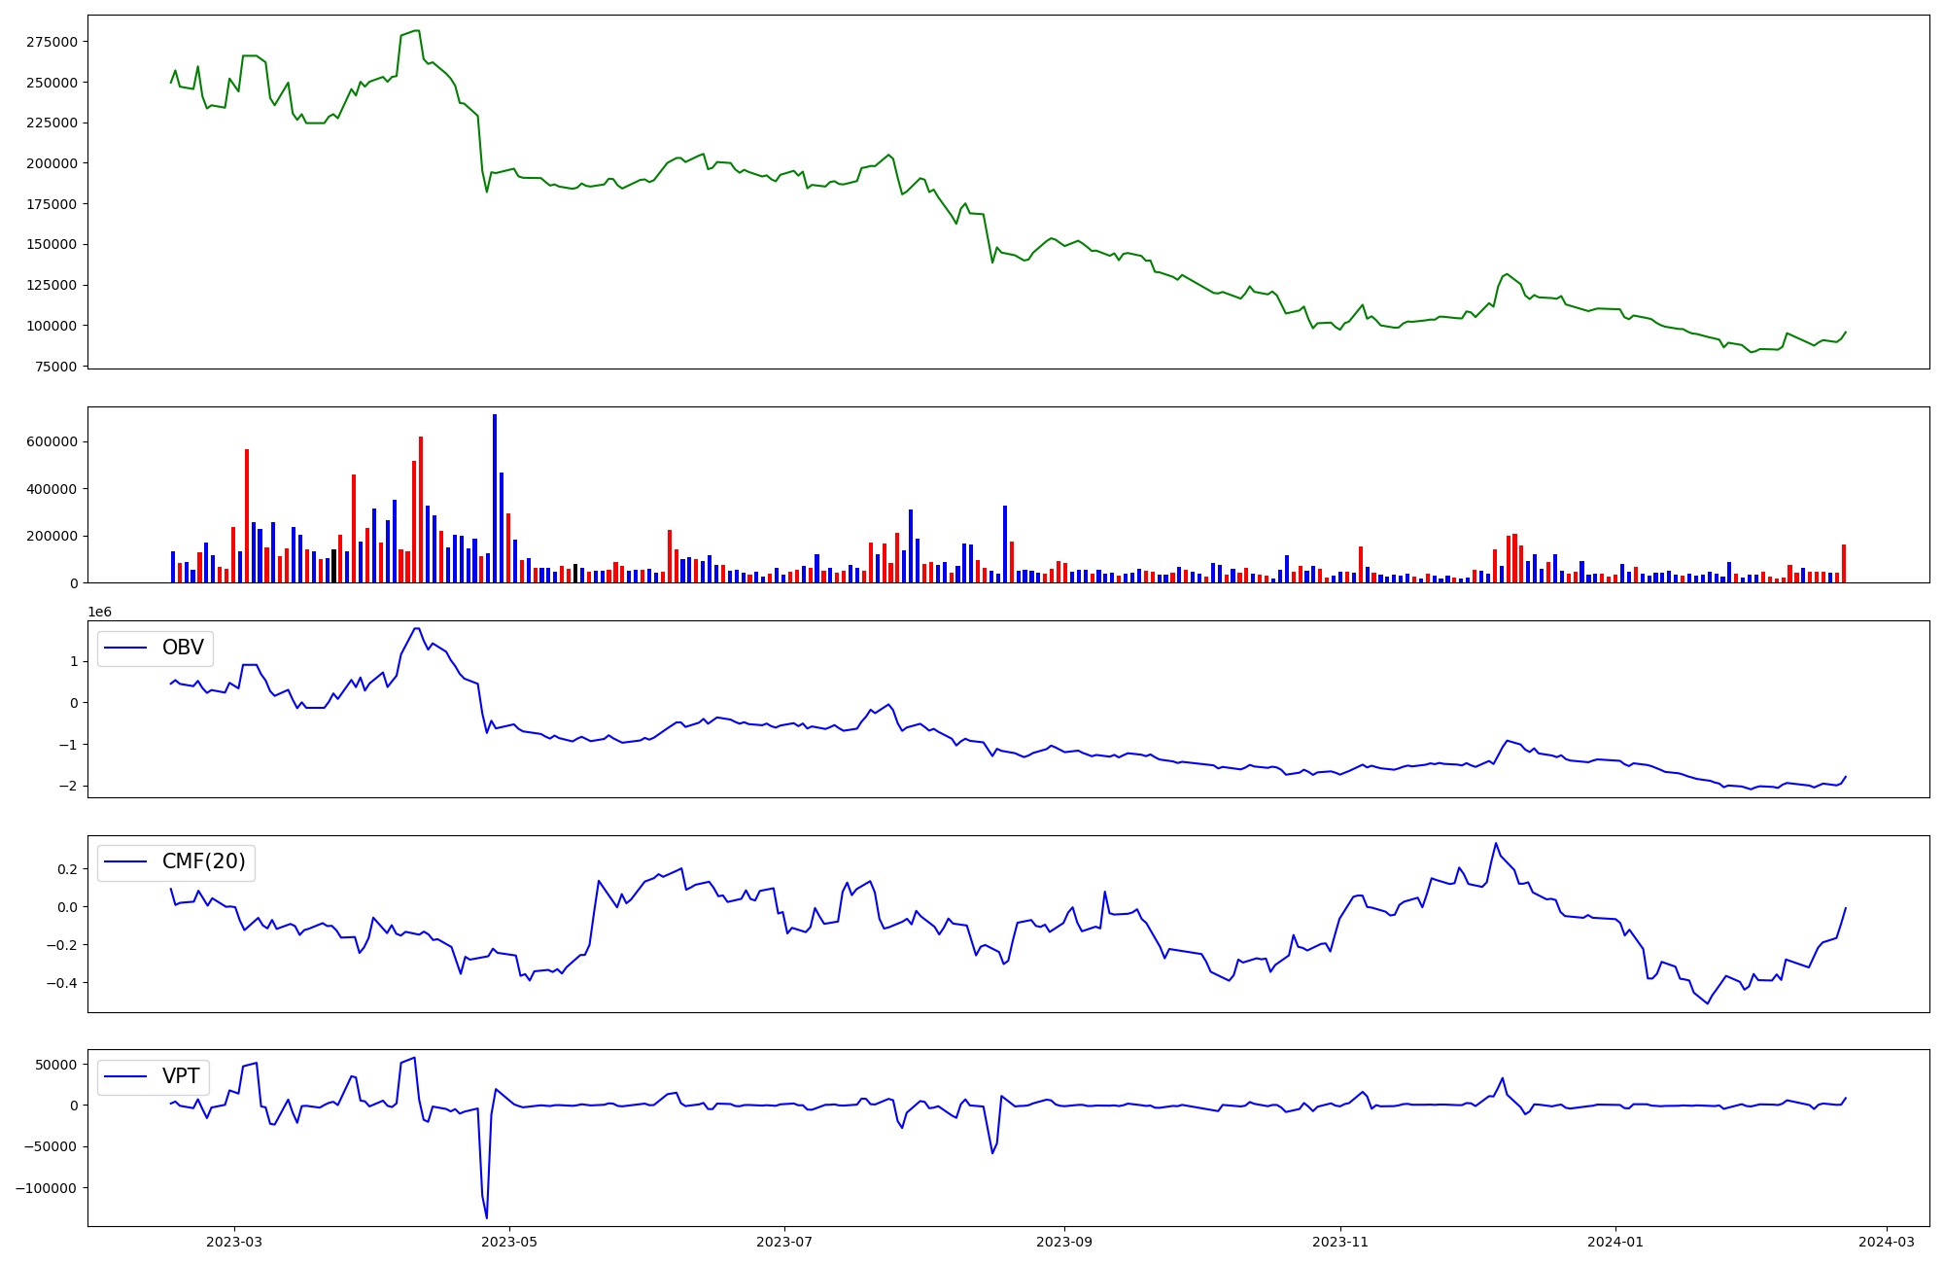Click the OBV legend label
The image size is (1944, 1264).
[183, 648]
